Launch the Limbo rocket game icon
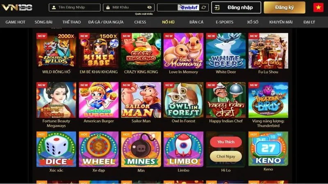328x184 pixels. coord(183,149)
